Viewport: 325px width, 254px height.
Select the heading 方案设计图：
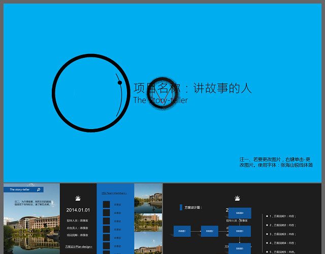click(193, 207)
